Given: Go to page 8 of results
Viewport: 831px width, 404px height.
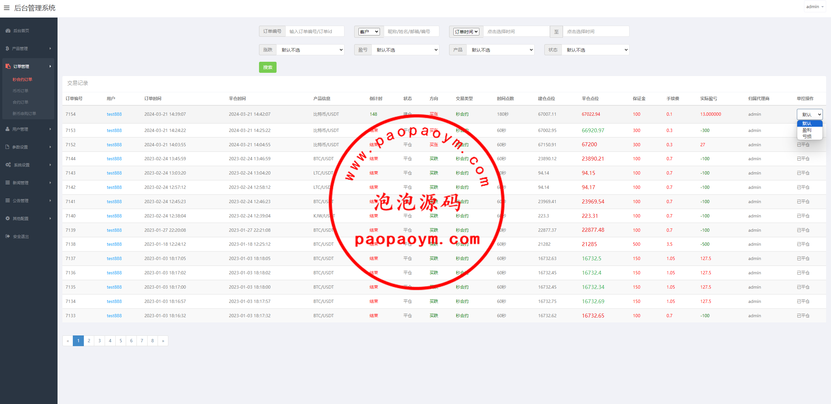Looking at the screenshot, I should pyautogui.click(x=152, y=341).
